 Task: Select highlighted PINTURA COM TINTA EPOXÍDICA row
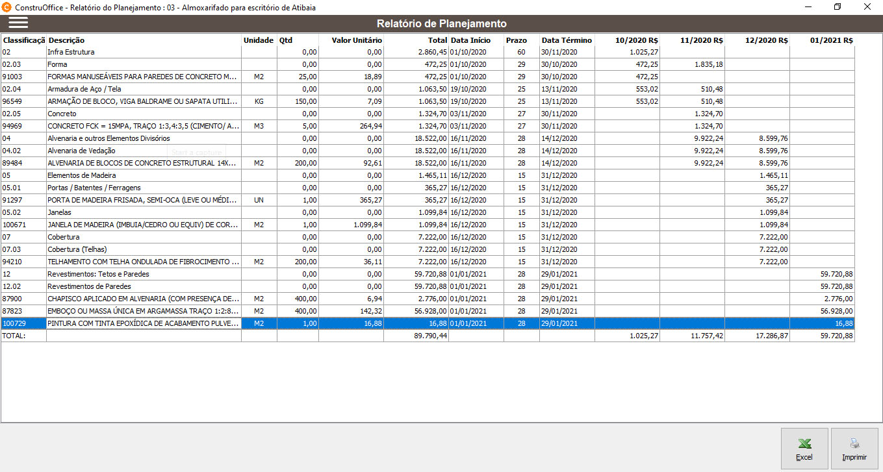(428, 323)
